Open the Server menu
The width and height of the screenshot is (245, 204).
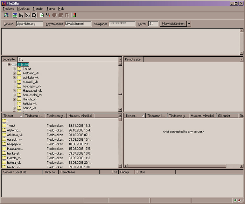(x=51, y=9)
